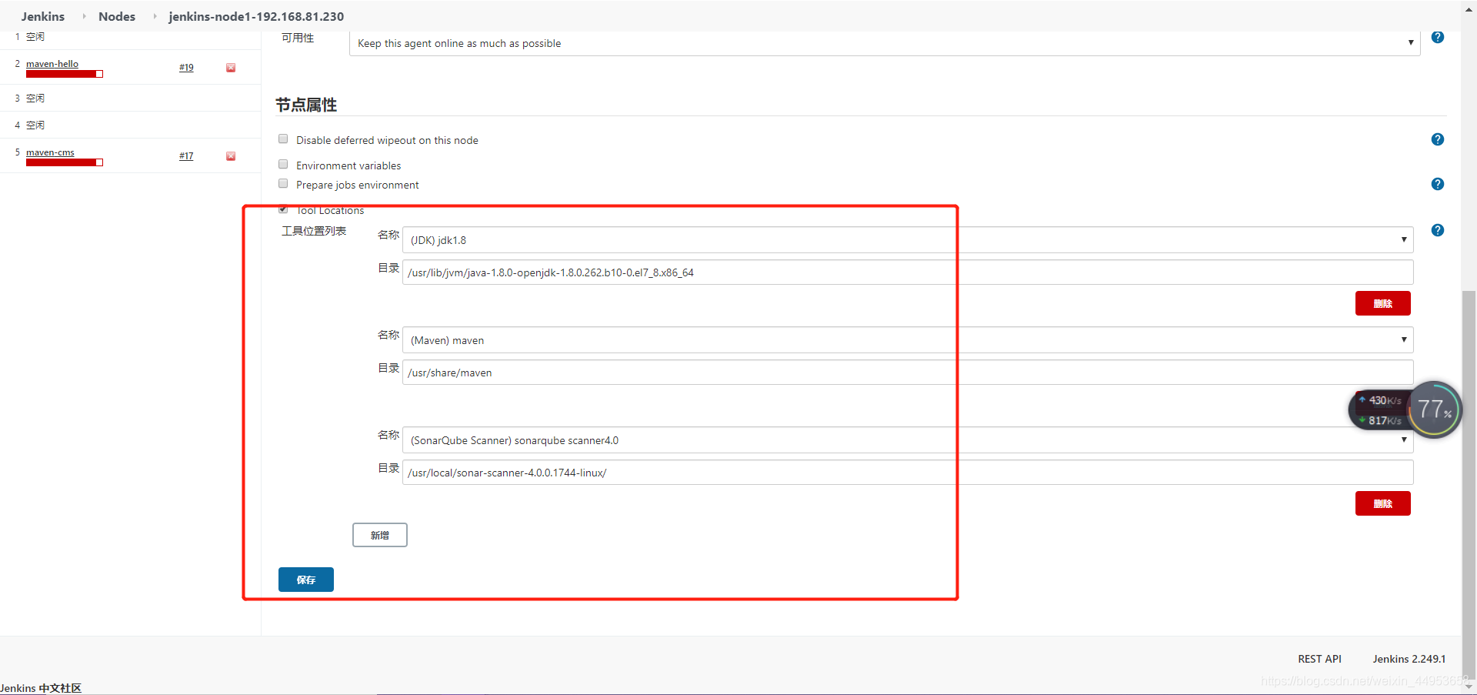Click the blue save button

click(x=305, y=580)
